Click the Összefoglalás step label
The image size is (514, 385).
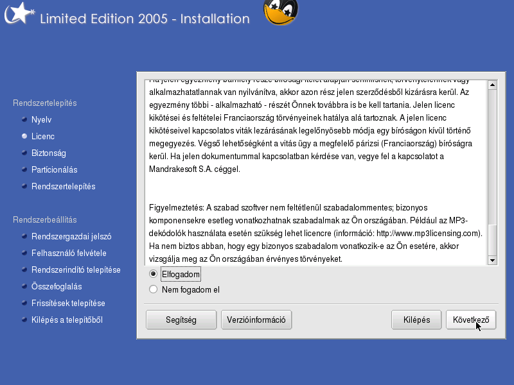click(57, 286)
